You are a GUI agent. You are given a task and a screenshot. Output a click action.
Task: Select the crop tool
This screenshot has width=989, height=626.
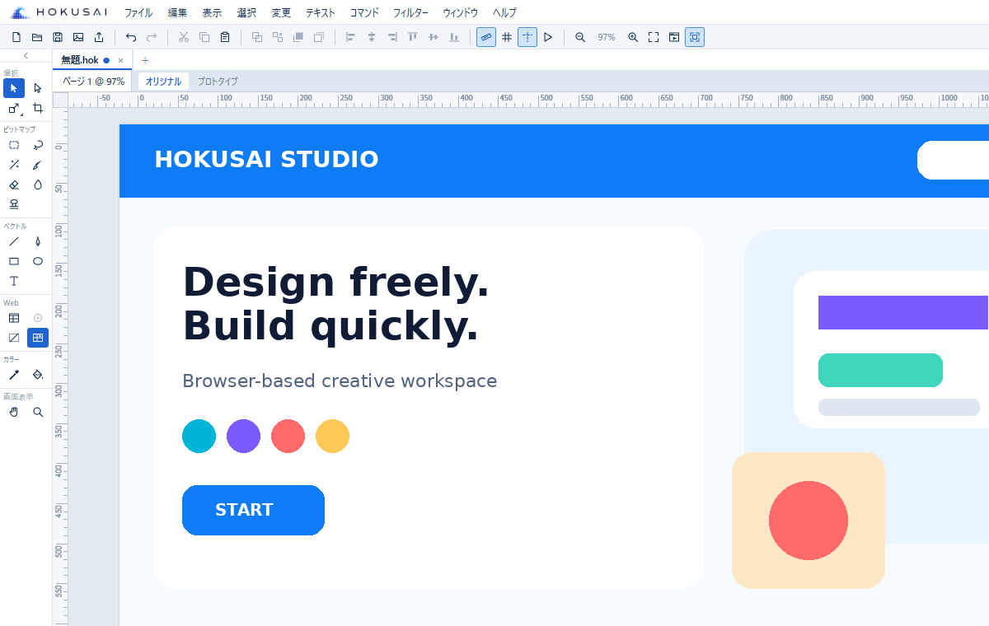coord(38,108)
